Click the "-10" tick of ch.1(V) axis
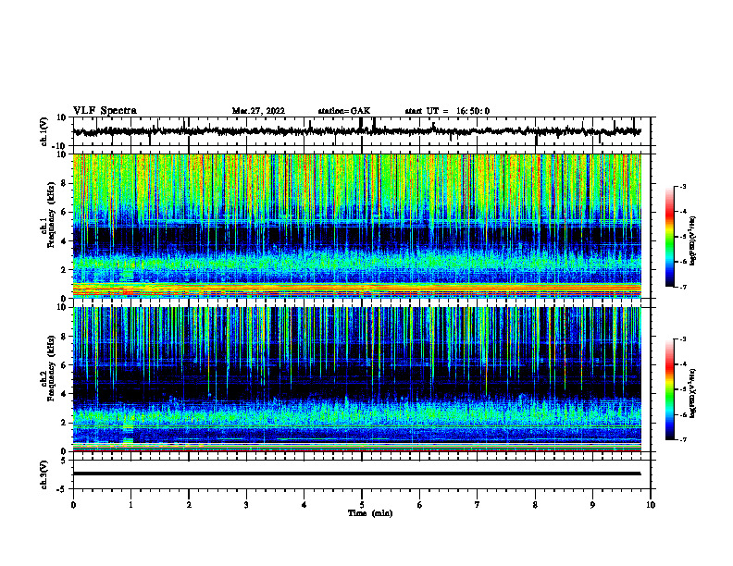 (59, 146)
